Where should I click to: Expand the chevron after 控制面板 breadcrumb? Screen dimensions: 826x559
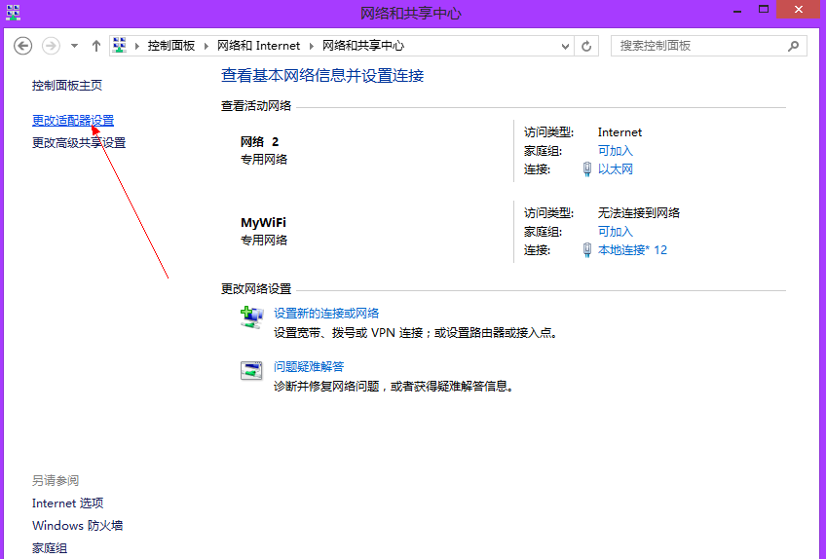click(x=206, y=46)
